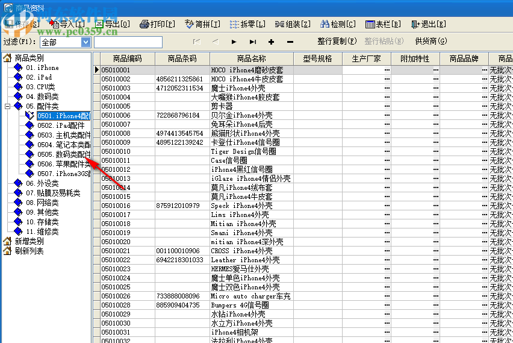Select 08. 网络类 category
Screen dimensions: 513x343
tap(42, 203)
